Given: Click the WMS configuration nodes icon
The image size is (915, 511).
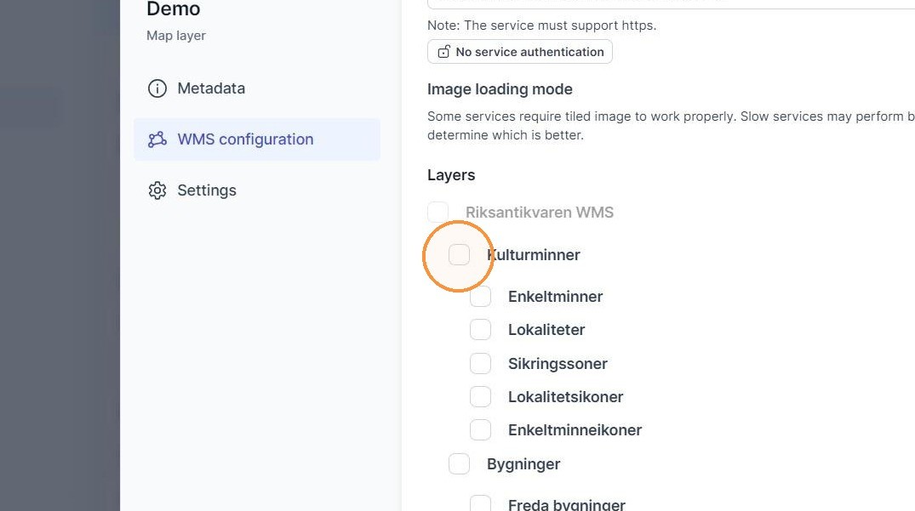Looking at the screenshot, I should pos(157,139).
